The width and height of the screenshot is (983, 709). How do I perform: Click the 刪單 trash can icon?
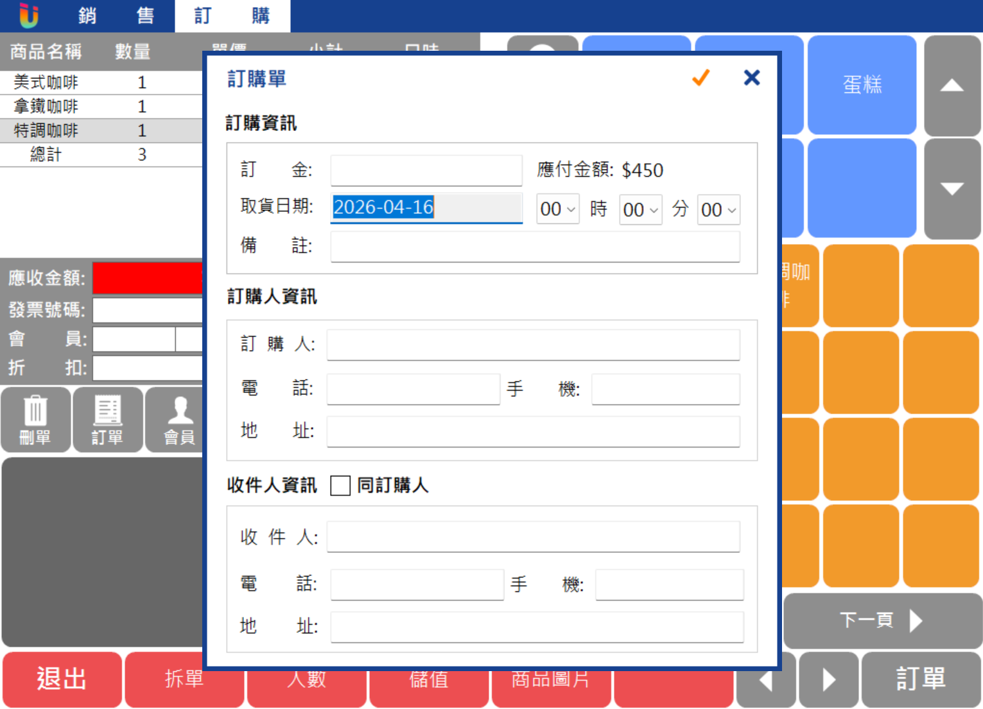[x=35, y=420]
